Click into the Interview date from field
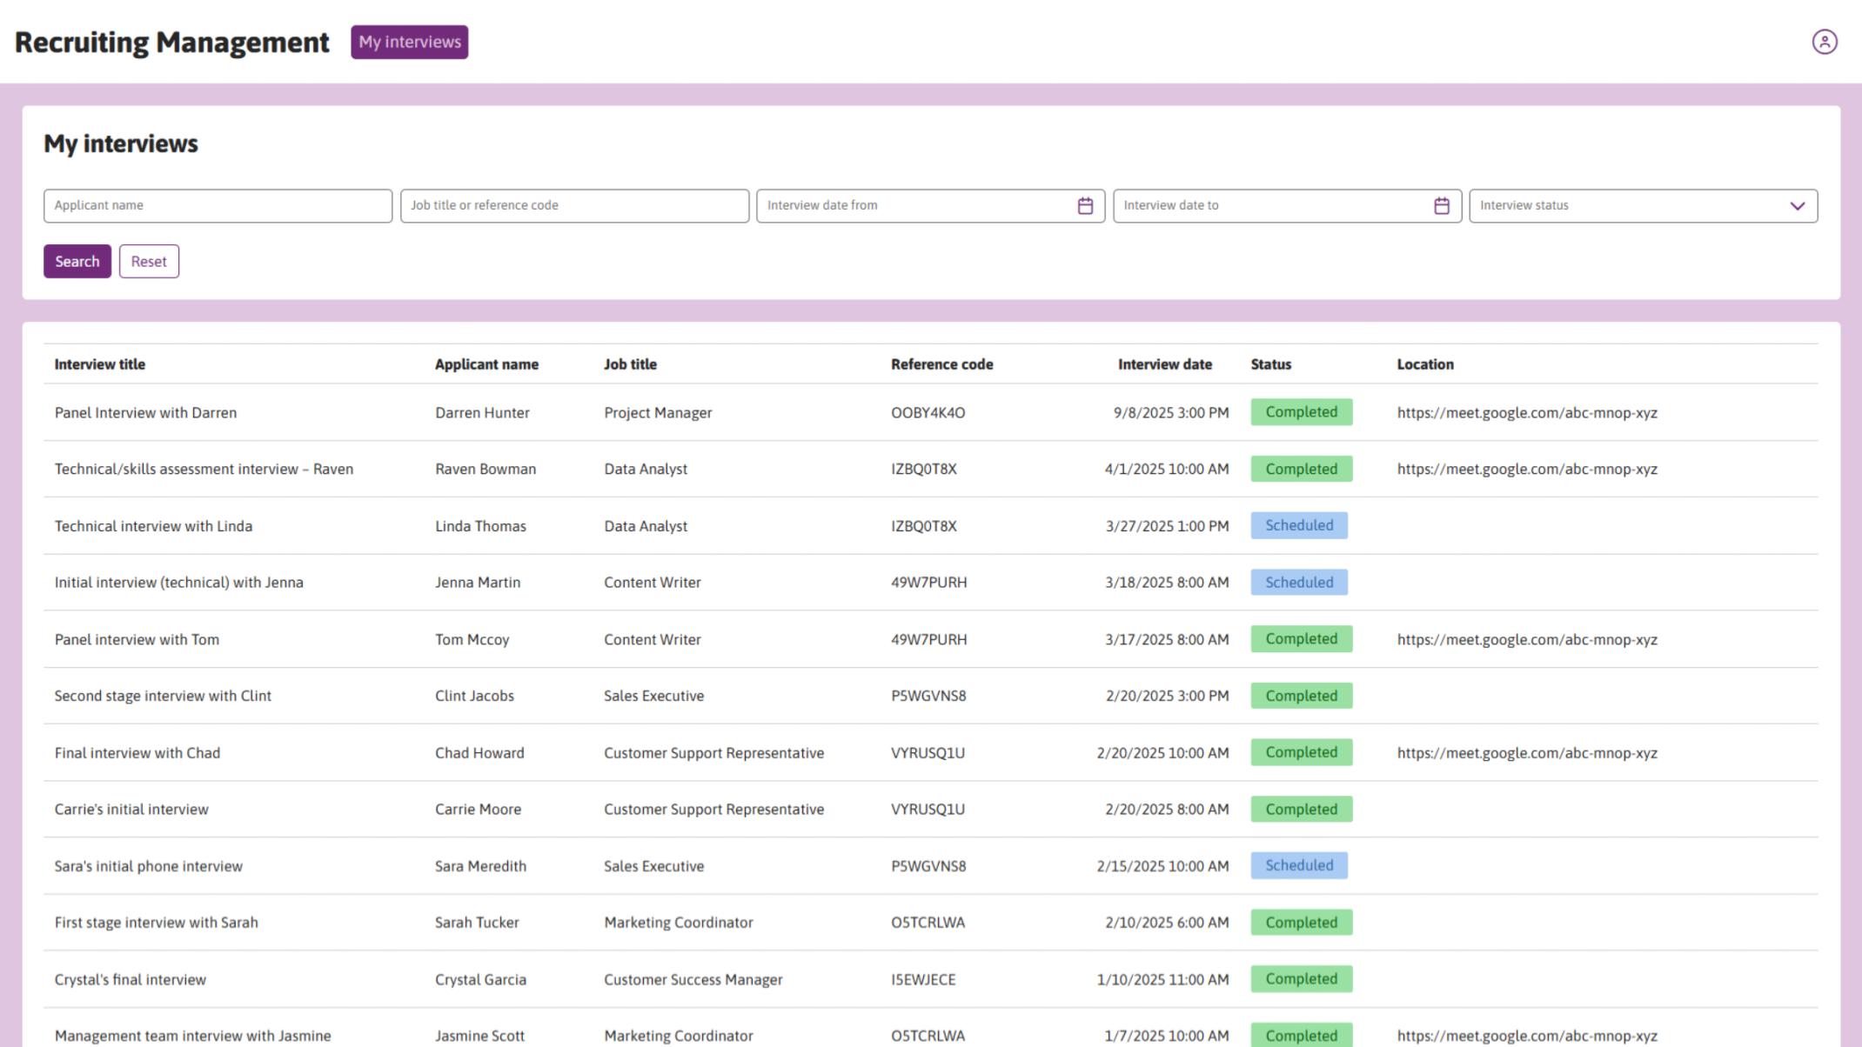This screenshot has width=1862, height=1047. click(930, 206)
